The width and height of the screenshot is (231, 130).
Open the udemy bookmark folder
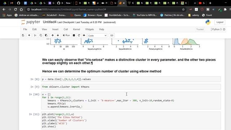pyautogui.click(x=193, y=15)
